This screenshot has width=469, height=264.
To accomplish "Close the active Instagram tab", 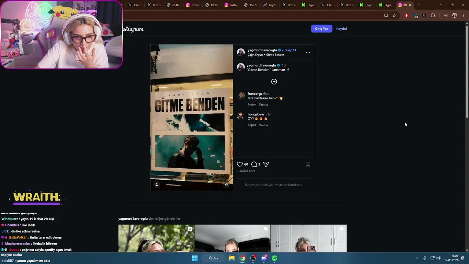I will (410, 5).
